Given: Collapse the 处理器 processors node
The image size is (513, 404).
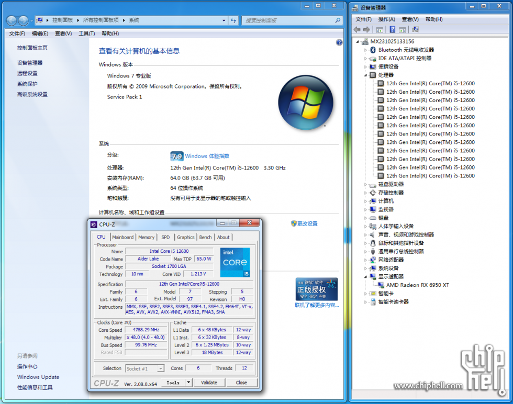Looking at the screenshot, I should (x=365, y=75).
